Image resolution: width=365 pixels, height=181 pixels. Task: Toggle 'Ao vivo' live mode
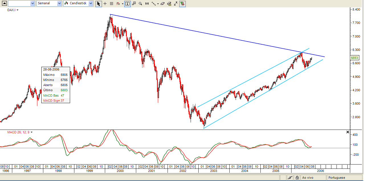coord(309,177)
